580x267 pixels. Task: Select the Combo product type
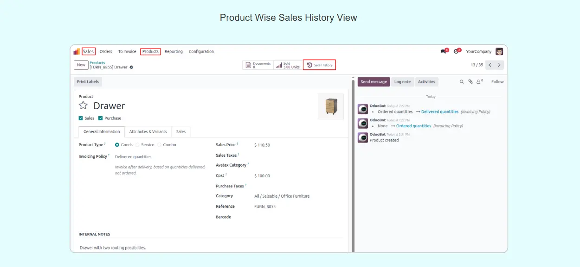click(159, 145)
